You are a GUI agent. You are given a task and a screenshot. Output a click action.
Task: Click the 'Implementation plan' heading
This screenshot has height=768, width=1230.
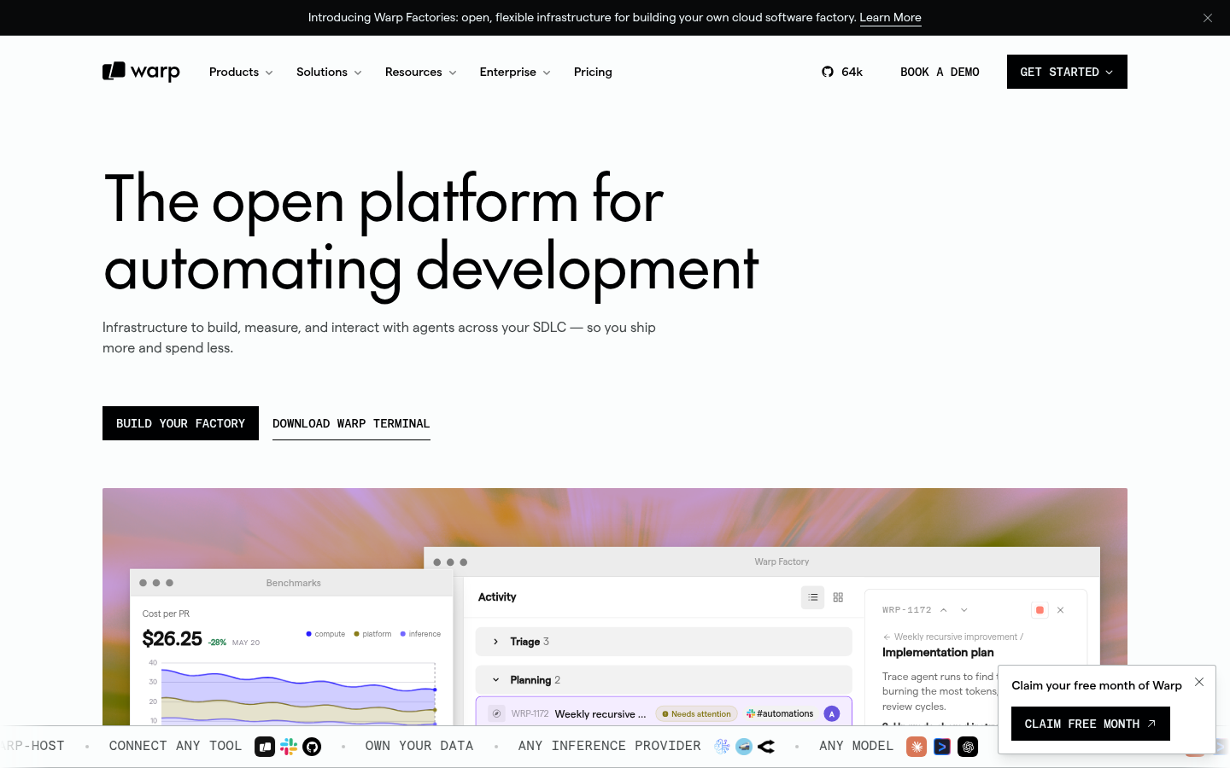[x=938, y=652]
